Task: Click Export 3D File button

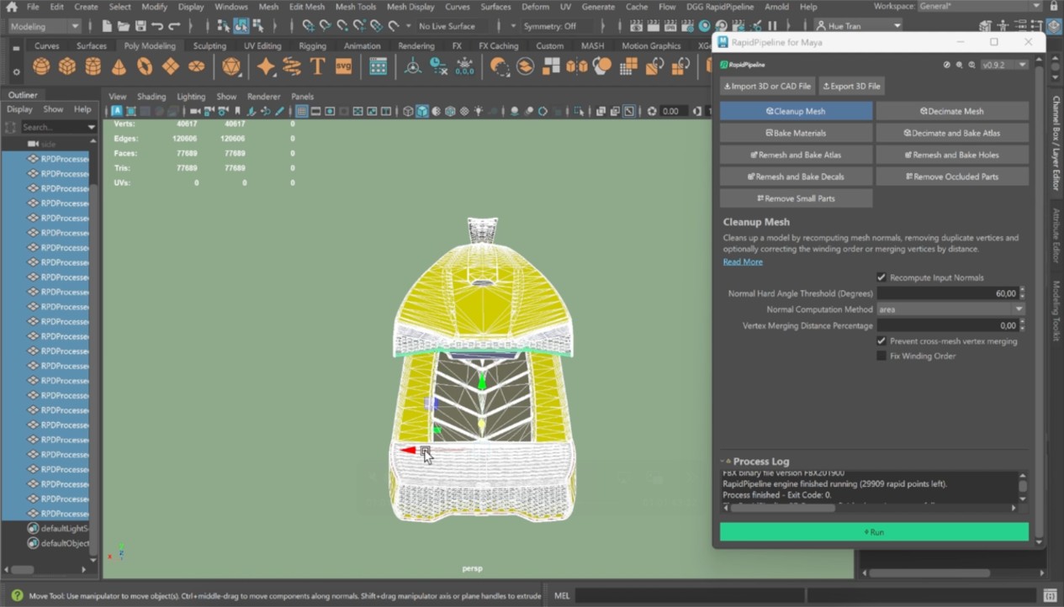Action: [851, 86]
